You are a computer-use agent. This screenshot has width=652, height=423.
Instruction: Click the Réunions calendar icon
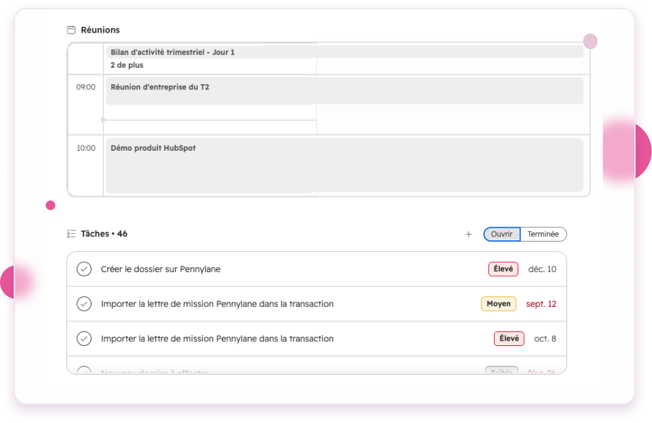[x=71, y=30]
